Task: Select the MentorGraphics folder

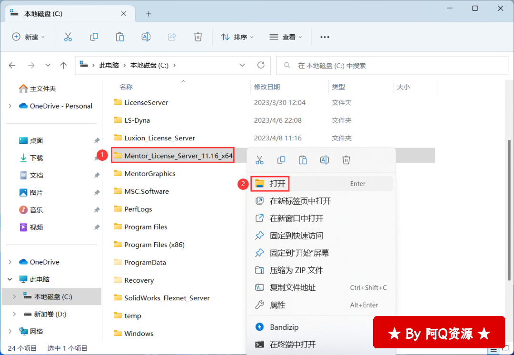Action: (145, 173)
